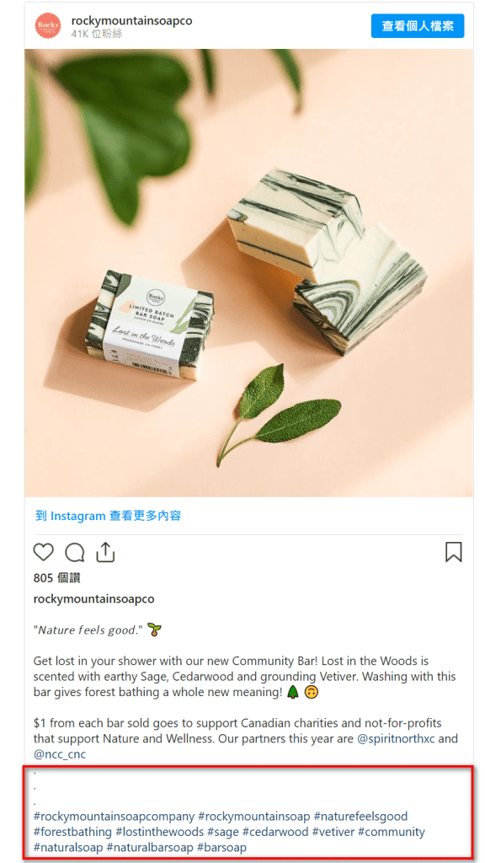The height and width of the screenshot is (863, 485).
Task: Click the #cedarwood hashtag
Action: [x=275, y=832]
